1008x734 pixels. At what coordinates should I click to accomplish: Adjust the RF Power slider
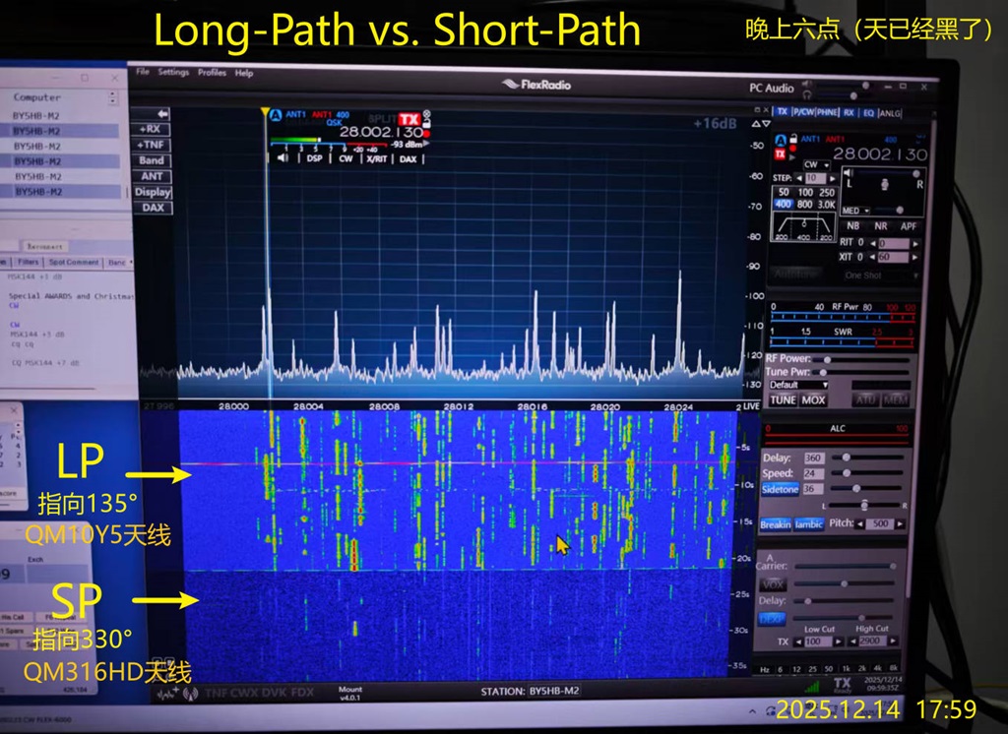(827, 359)
